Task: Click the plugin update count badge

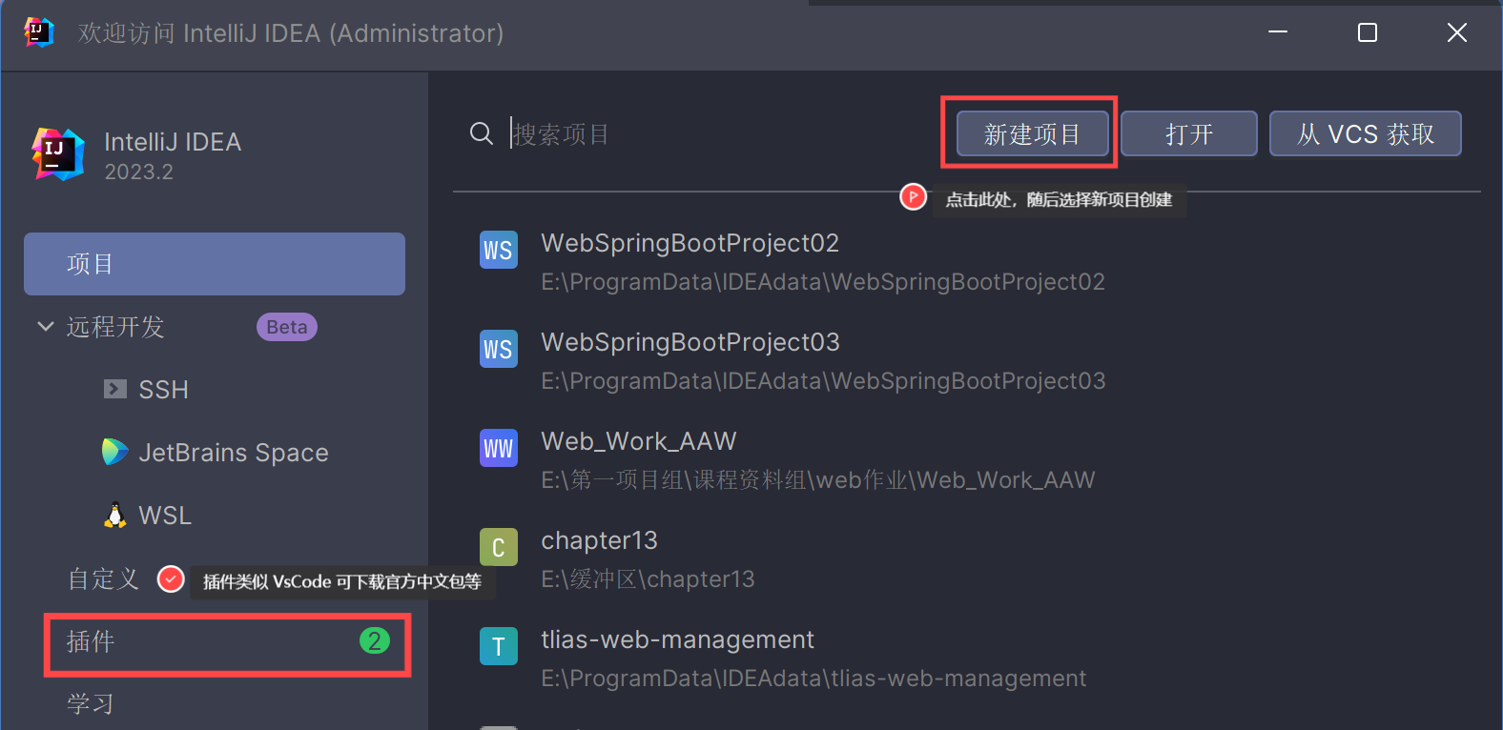Action: point(374,641)
